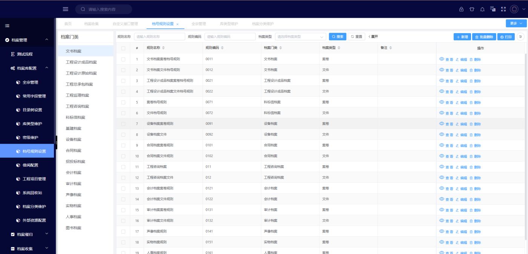This screenshot has height=254, width=528.
Task: Switch to the 档案分类维护 tab
Action: [x=263, y=24]
